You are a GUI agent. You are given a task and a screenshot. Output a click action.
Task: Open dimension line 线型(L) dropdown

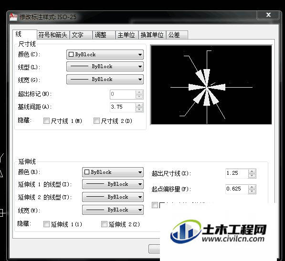click(105, 67)
